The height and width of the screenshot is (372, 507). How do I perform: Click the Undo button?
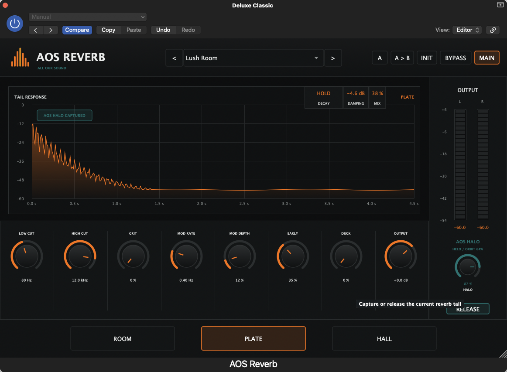(x=163, y=30)
